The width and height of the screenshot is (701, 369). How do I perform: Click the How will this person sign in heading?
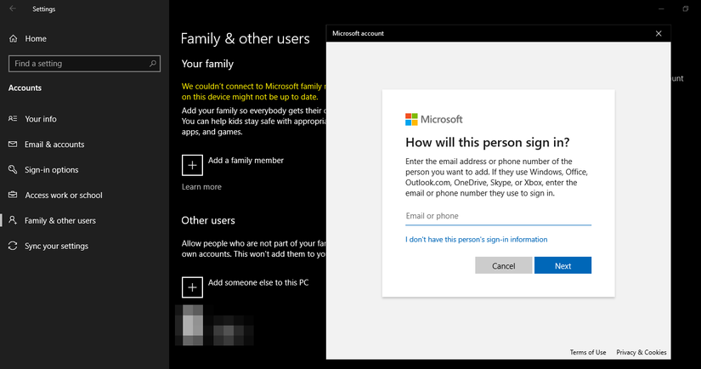[x=488, y=142]
